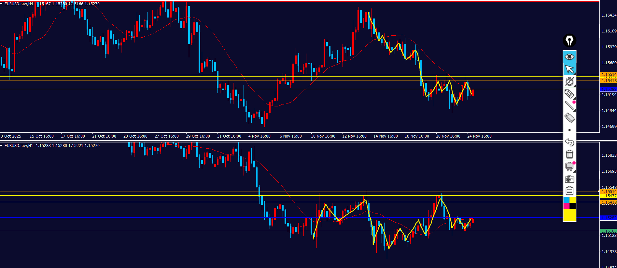Click the green 1.15163 price label

[x=608, y=231]
